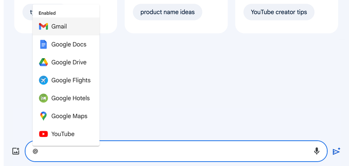Pick Google Maps text entry
The height and width of the screenshot is (166, 349).
(69, 116)
